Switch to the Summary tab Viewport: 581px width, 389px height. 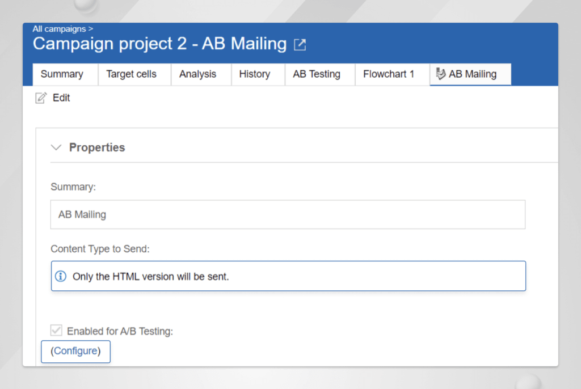coord(62,74)
